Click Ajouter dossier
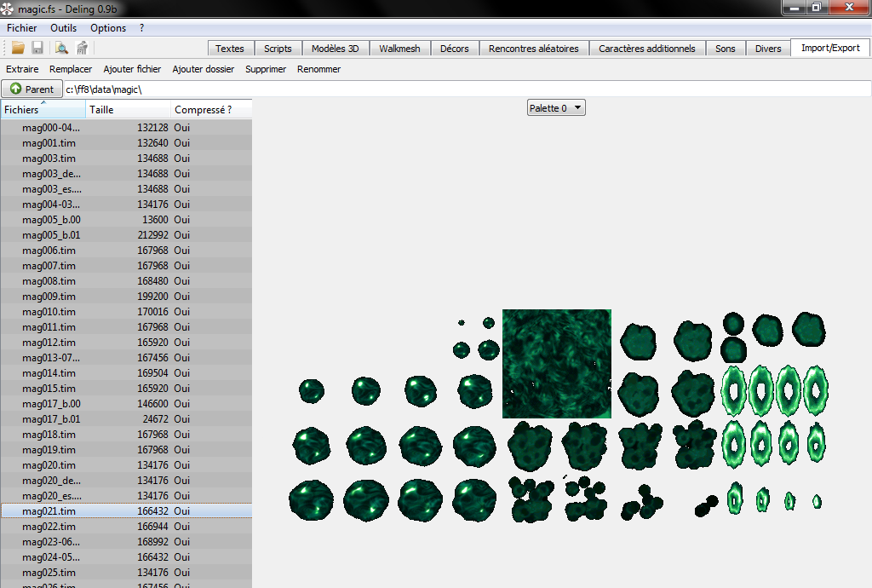 (204, 69)
